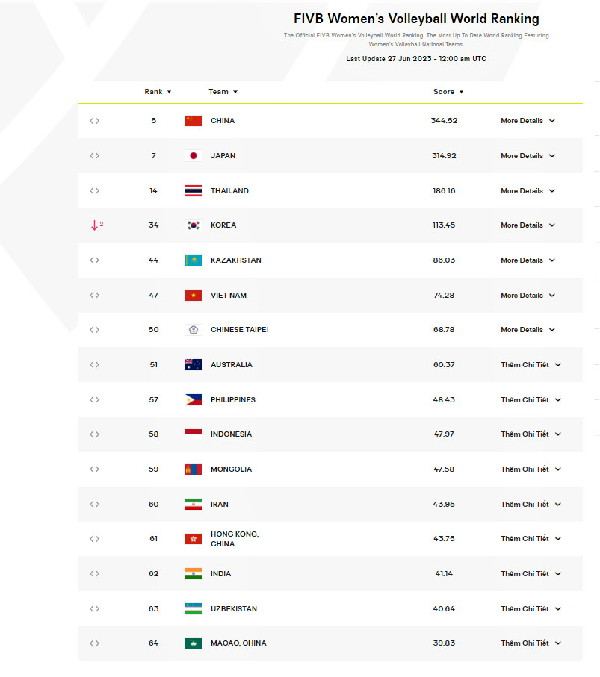The height and width of the screenshot is (677, 600).
Task: Click the Macao, China flag icon
Action: click(194, 643)
